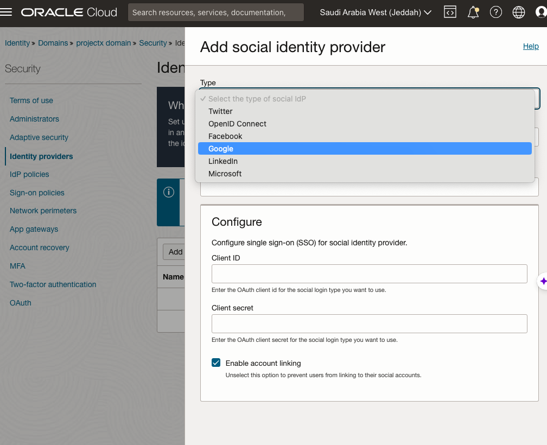547x445 pixels.
Task: Click the search resources bar
Action: click(215, 12)
